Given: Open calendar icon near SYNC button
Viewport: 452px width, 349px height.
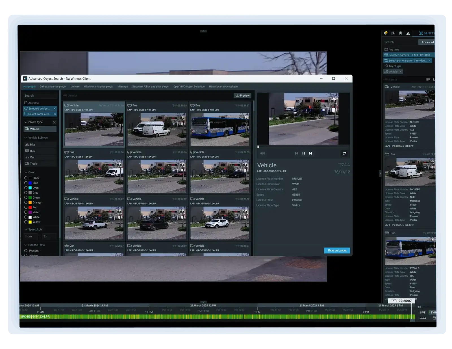Looking at the screenshot, I should [434, 318].
